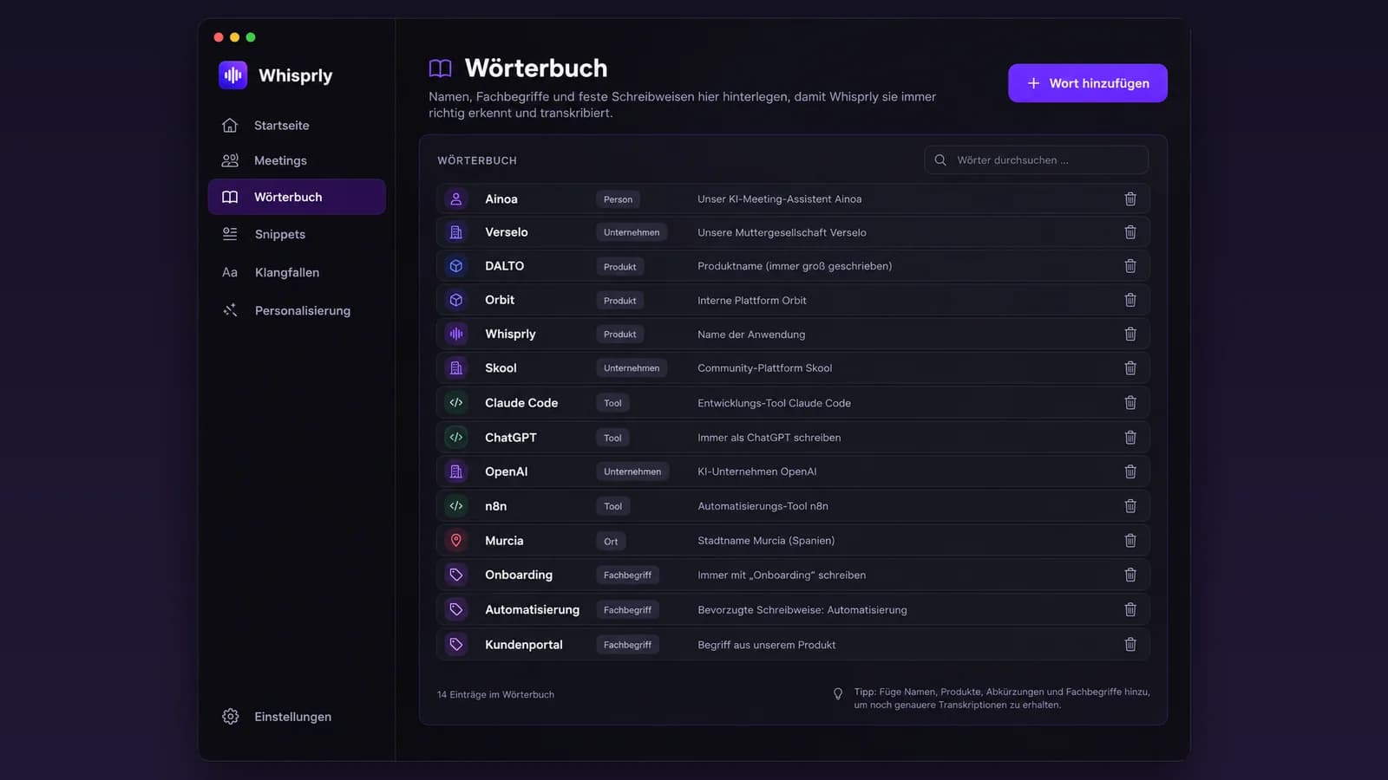Click the Produkt tag in Orbit row
1388x780 pixels.
pos(620,301)
